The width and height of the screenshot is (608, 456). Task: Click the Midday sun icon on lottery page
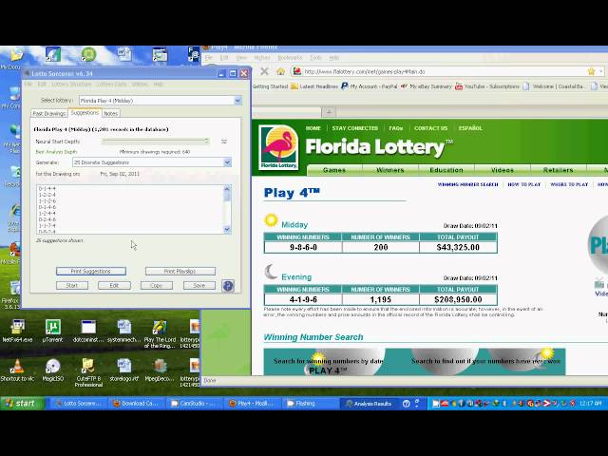pyautogui.click(x=271, y=220)
